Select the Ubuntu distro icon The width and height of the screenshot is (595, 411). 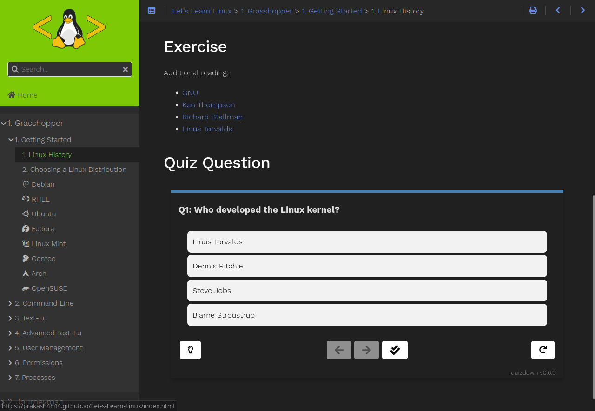26,213
